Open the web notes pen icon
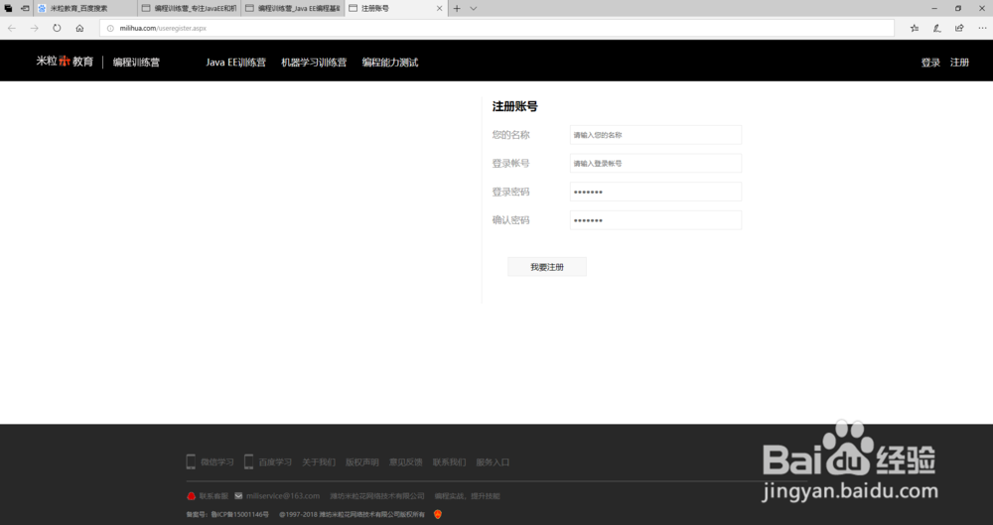 pyautogui.click(x=937, y=28)
